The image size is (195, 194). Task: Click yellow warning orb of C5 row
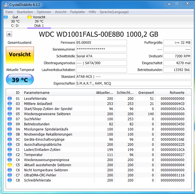[x=10, y=165]
